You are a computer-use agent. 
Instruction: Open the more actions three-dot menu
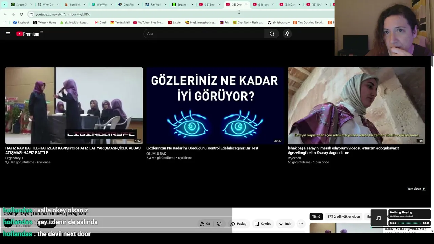point(301,224)
